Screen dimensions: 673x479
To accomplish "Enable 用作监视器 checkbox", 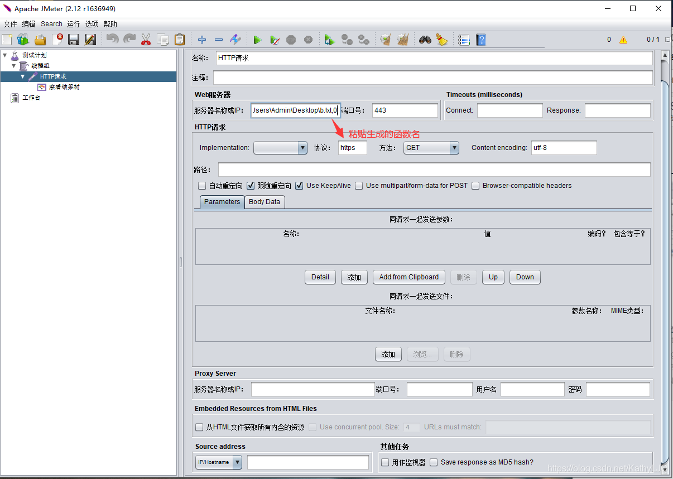I will point(385,462).
